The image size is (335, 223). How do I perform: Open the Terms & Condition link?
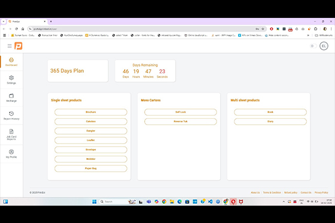point(272,193)
